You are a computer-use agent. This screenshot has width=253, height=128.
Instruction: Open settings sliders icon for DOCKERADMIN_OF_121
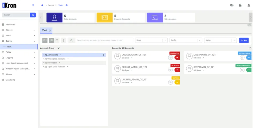click(x=170, y=57)
